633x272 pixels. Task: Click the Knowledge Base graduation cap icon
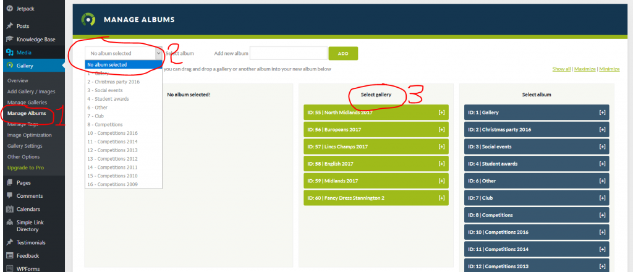click(10, 39)
